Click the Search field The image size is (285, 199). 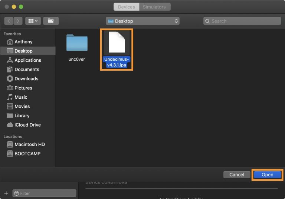(242, 21)
